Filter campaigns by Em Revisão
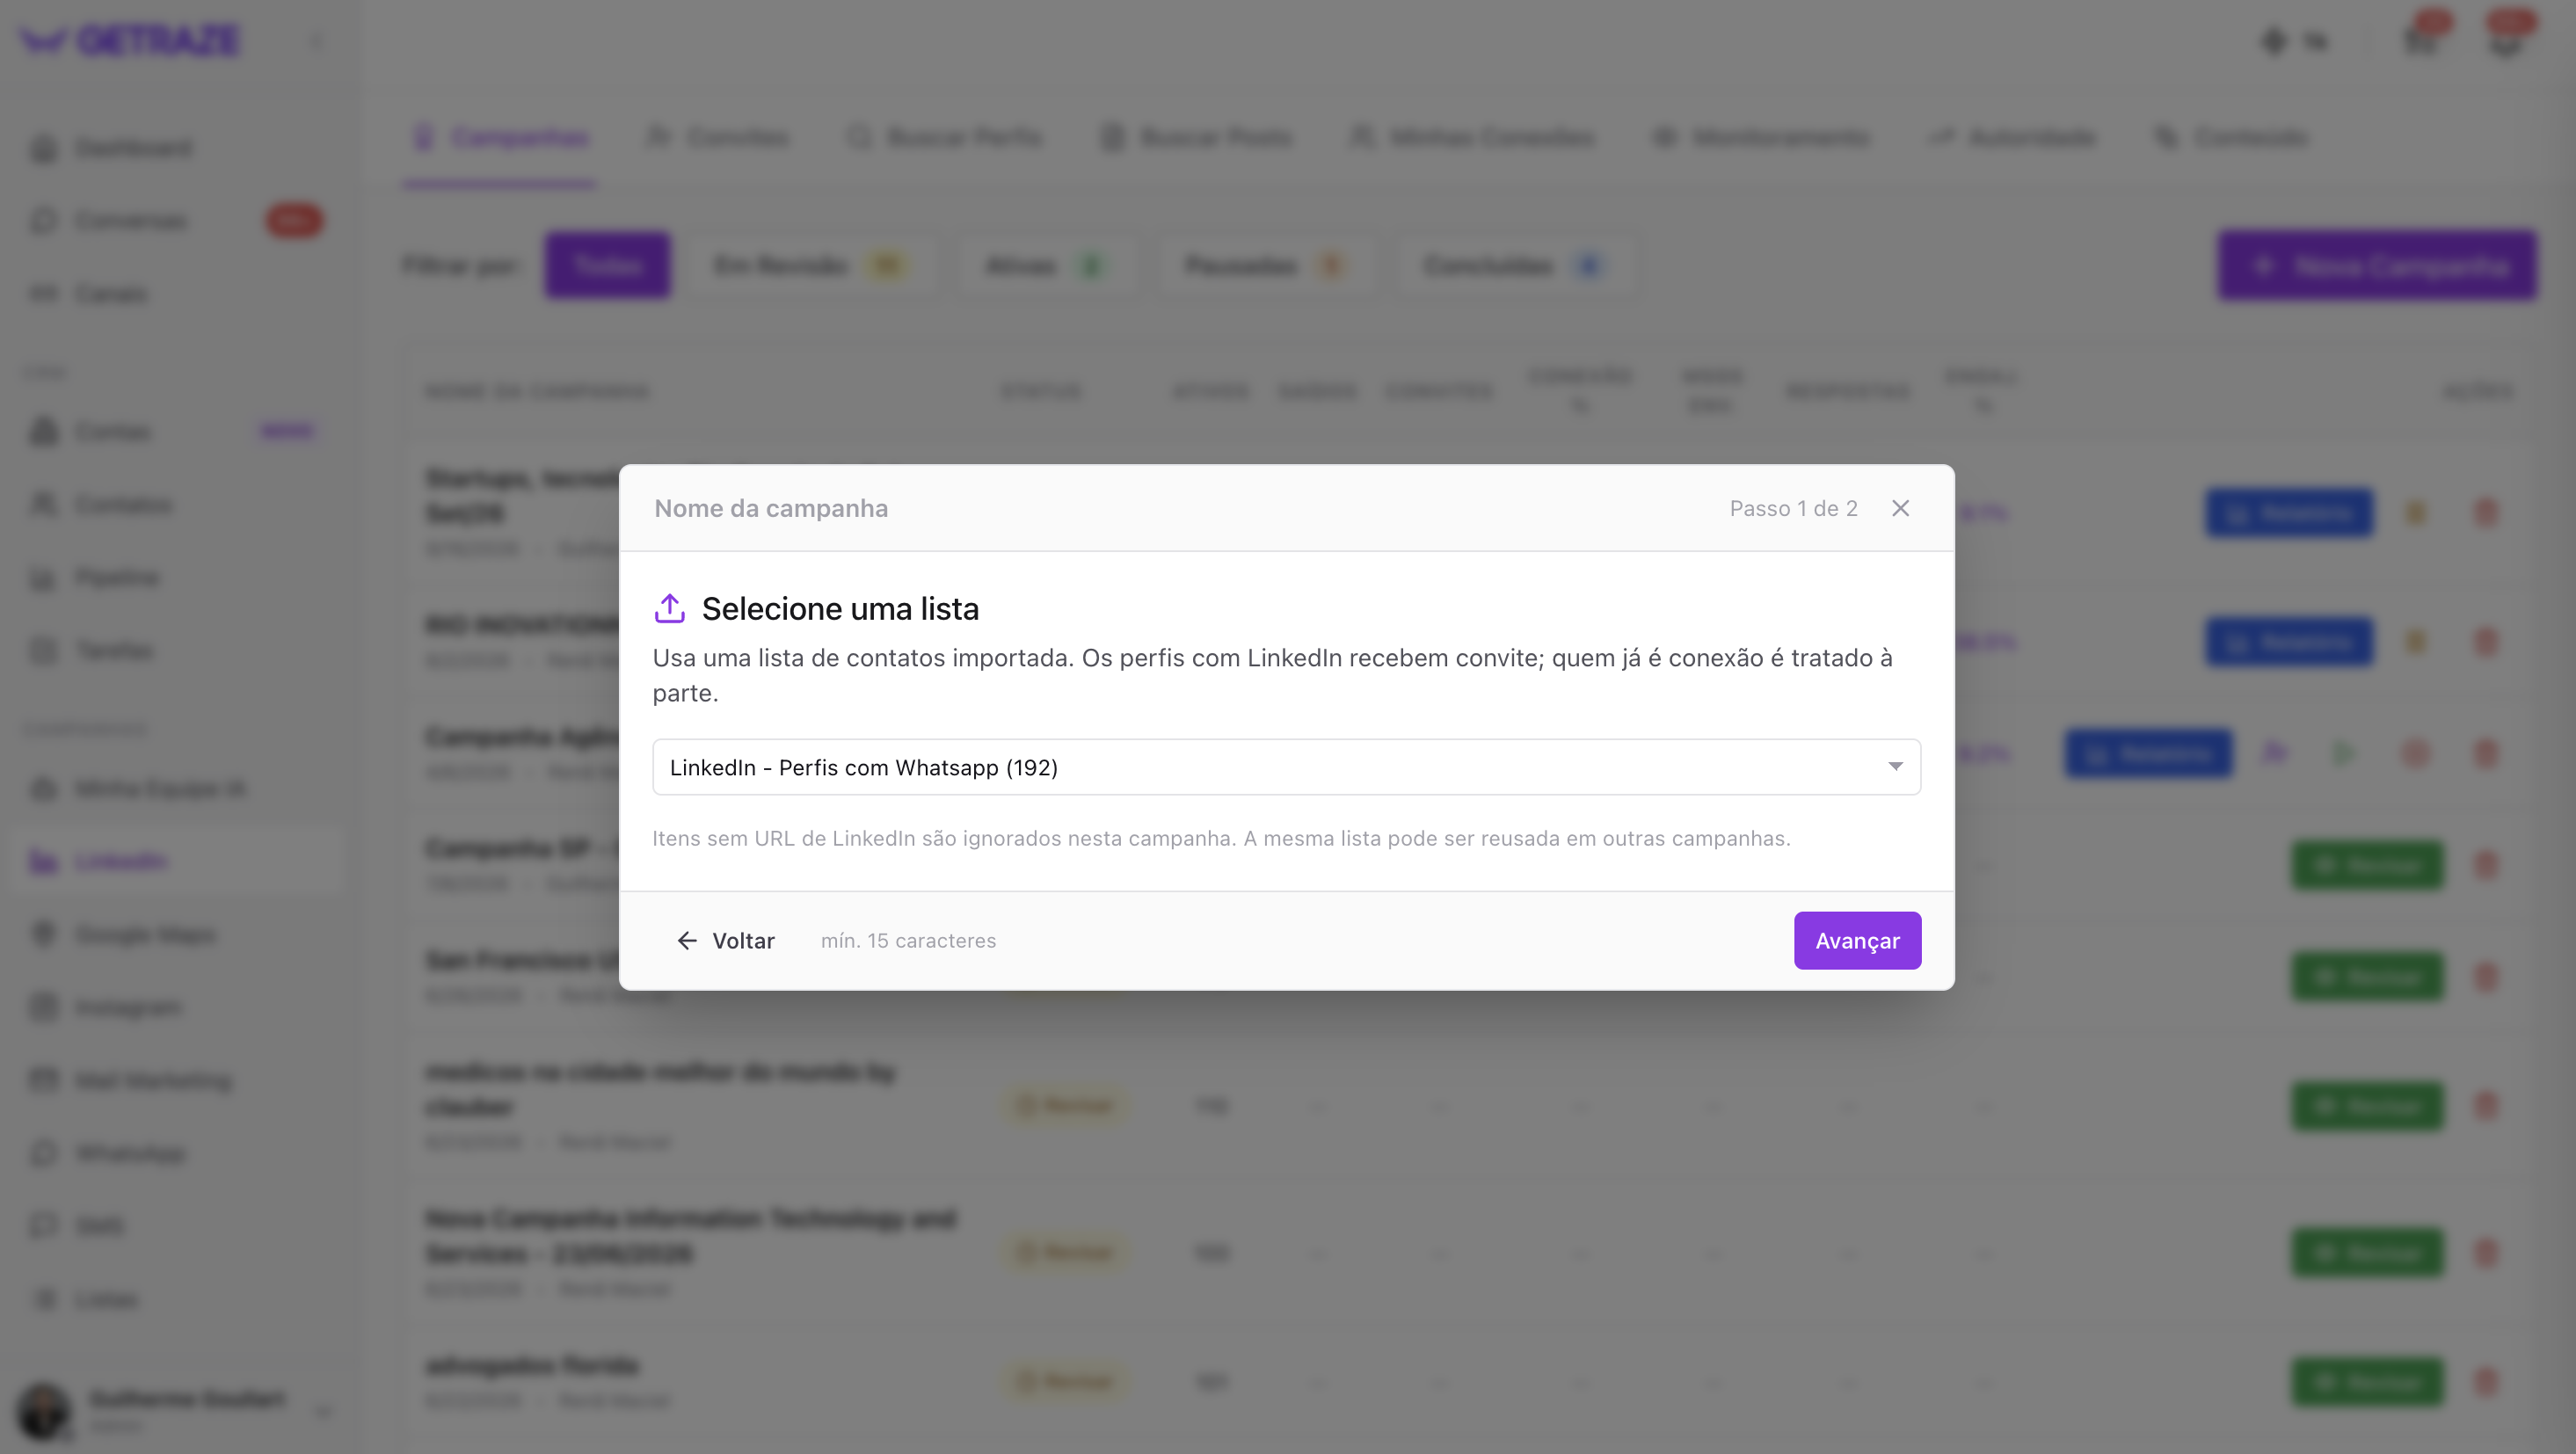 coord(810,266)
